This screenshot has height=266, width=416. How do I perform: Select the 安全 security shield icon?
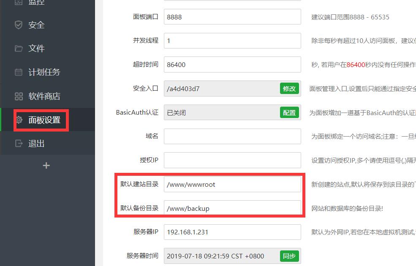18,24
